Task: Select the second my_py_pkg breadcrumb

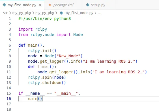Action: pos(44,13)
